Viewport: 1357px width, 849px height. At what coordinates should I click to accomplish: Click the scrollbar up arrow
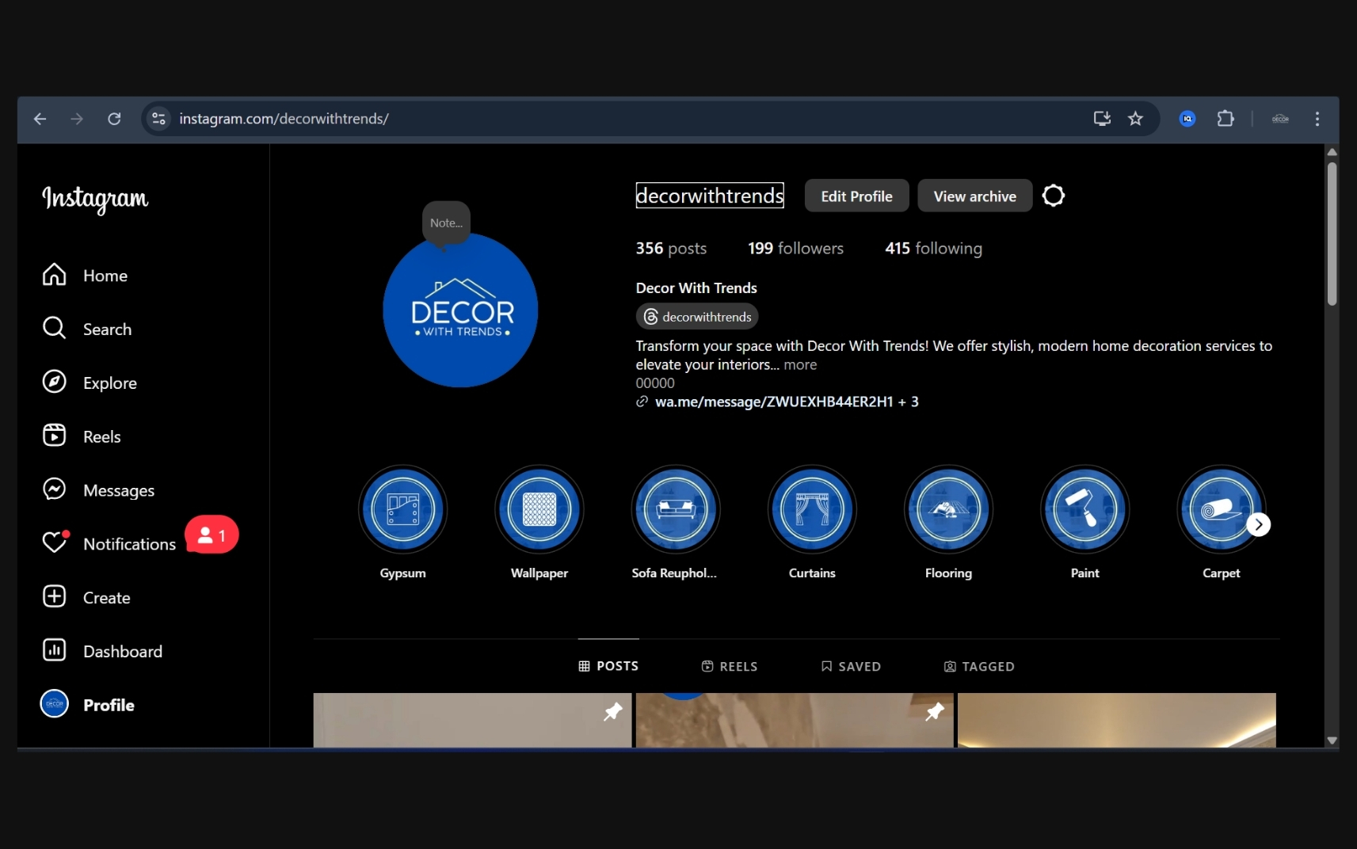[x=1332, y=152]
